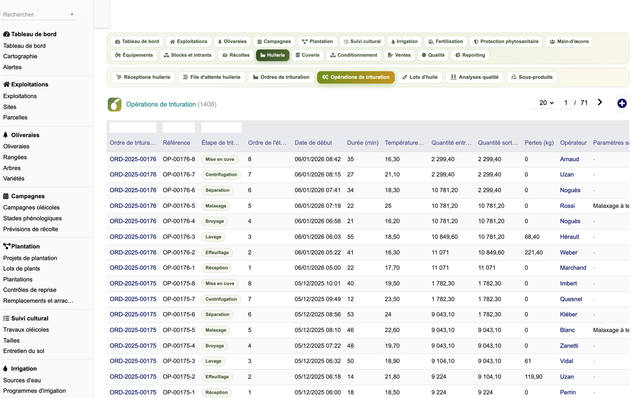This screenshot has height=398, width=643.
Task: Open Ordres de trituration sub-tab
Action: (x=281, y=77)
